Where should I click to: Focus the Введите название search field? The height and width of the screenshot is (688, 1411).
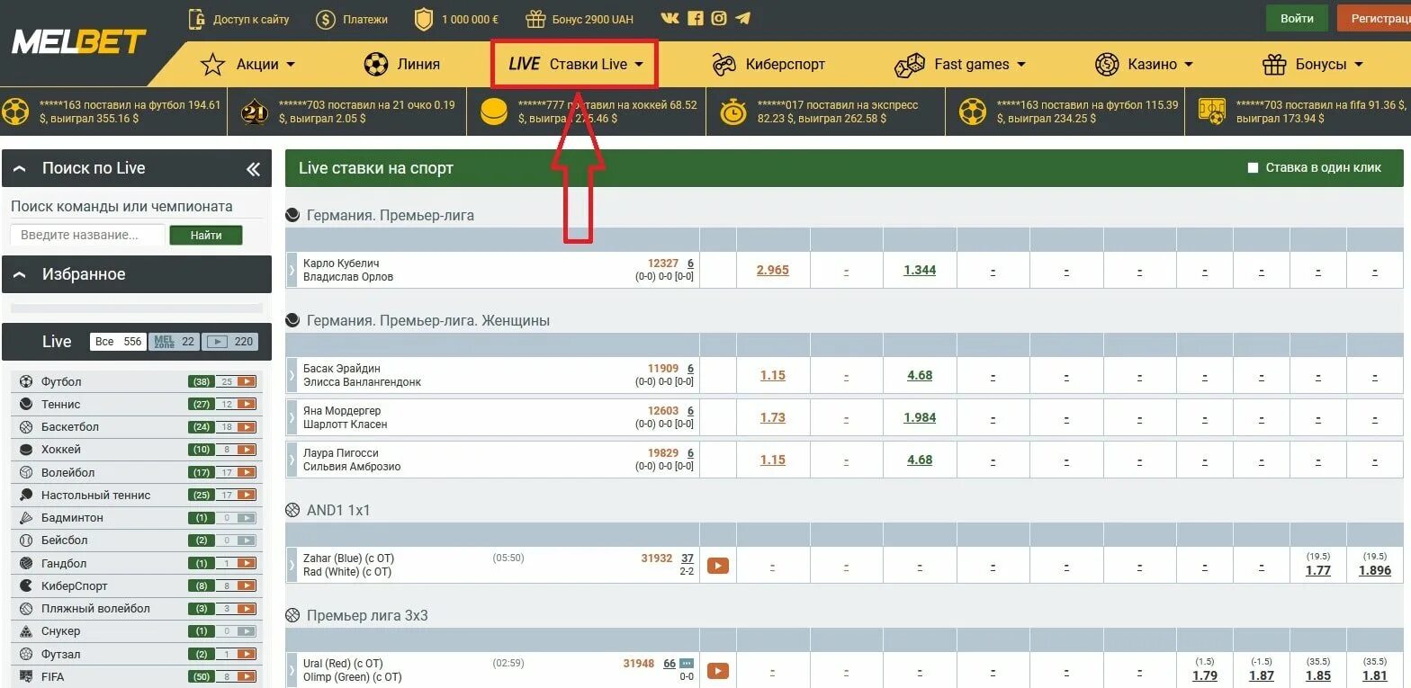tap(88, 235)
